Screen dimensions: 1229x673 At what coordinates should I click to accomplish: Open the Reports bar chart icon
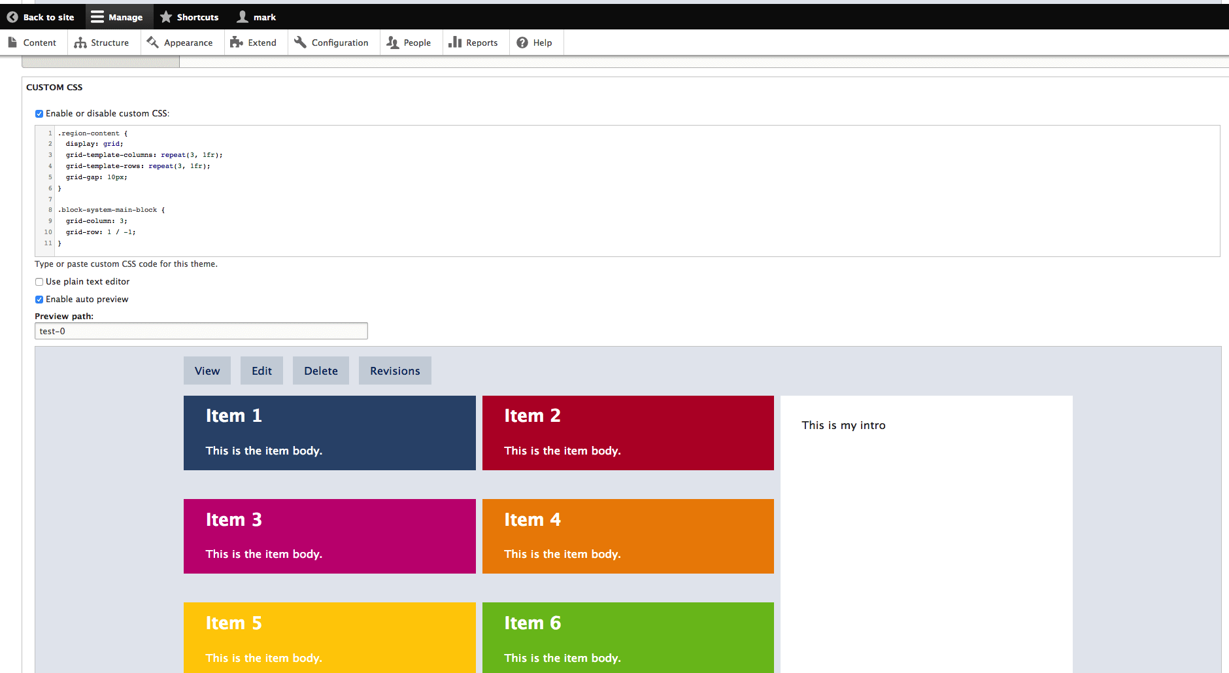tap(455, 43)
